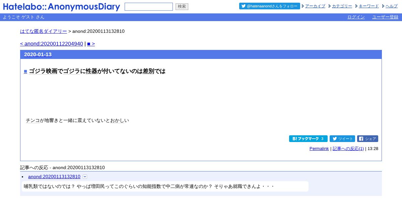Viewport: 402px width, 211px height.
Task: Open reply anond:20200113132810 link
Action: point(54,177)
